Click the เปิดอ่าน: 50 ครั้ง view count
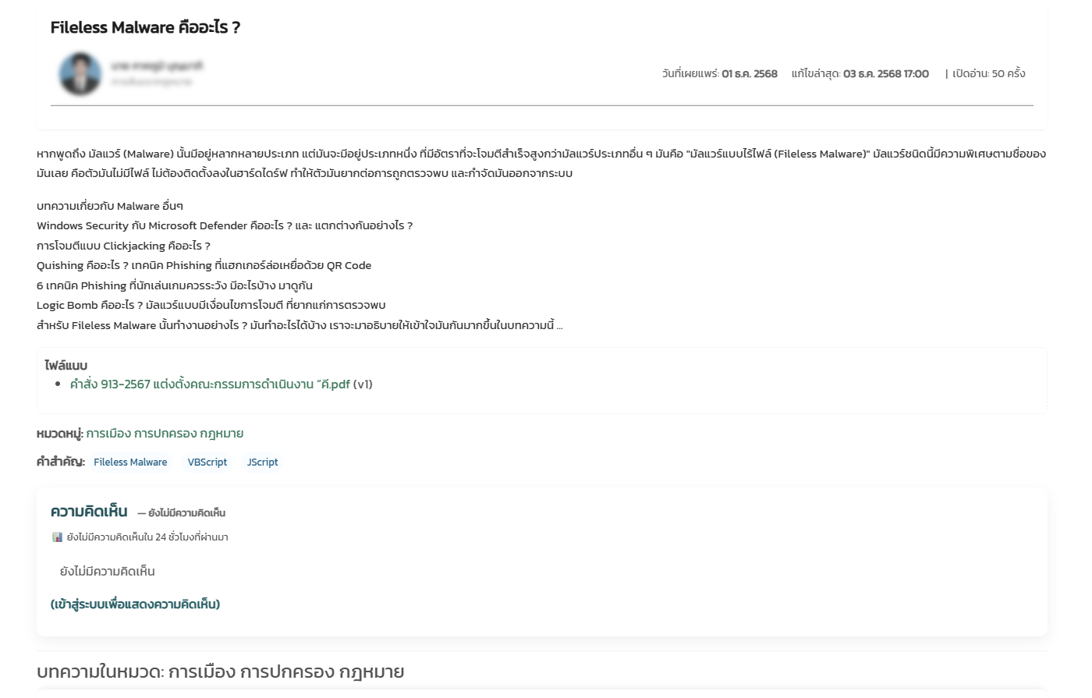1092x698 pixels. 988,73
